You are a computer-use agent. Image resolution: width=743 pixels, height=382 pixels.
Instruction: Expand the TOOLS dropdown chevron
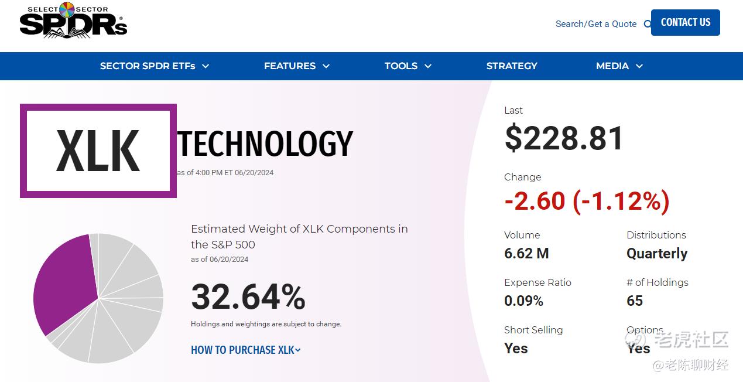[x=428, y=66]
